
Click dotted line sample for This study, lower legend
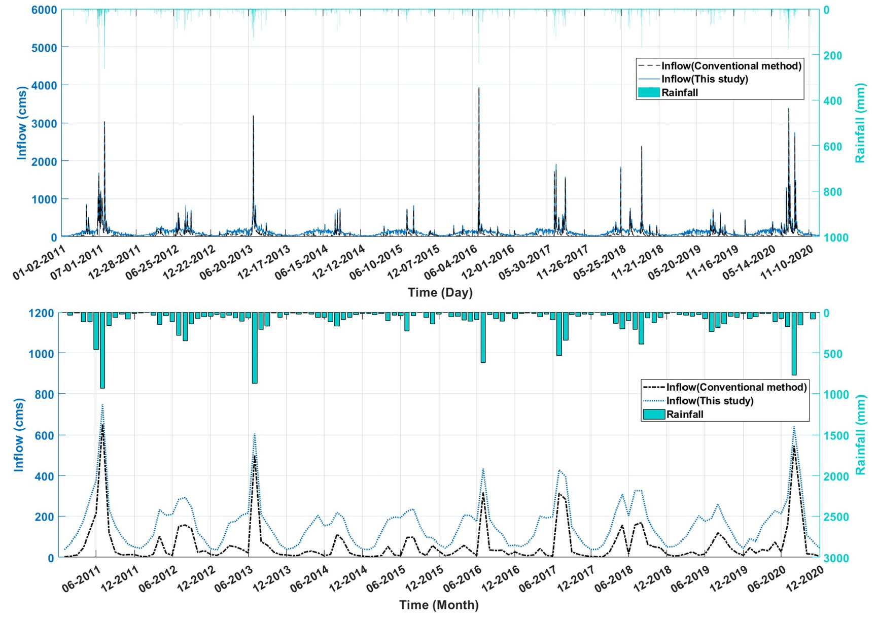654,401
